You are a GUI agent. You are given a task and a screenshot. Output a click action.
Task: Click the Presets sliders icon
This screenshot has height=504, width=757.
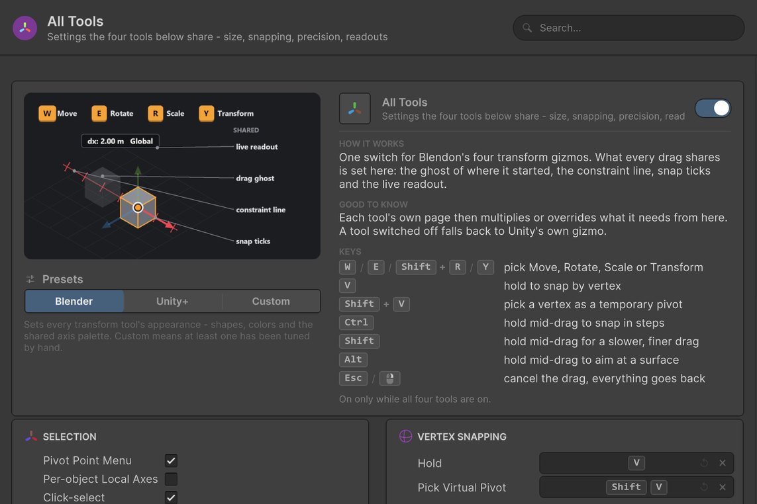[30, 279]
